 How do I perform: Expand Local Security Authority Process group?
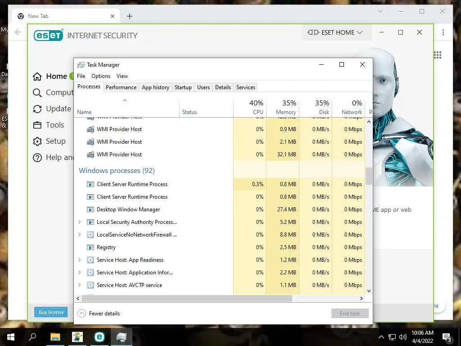(x=79, y=222)
